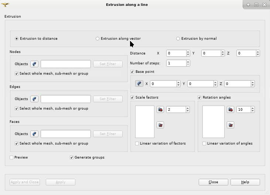This screenshot has height=195, width=270.
Task: Click the Help button
Action: tap(245, 182)
